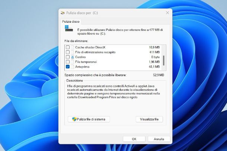
Task: Uncheck the Anteprima checkbox
Action: (x=68, y=67)
